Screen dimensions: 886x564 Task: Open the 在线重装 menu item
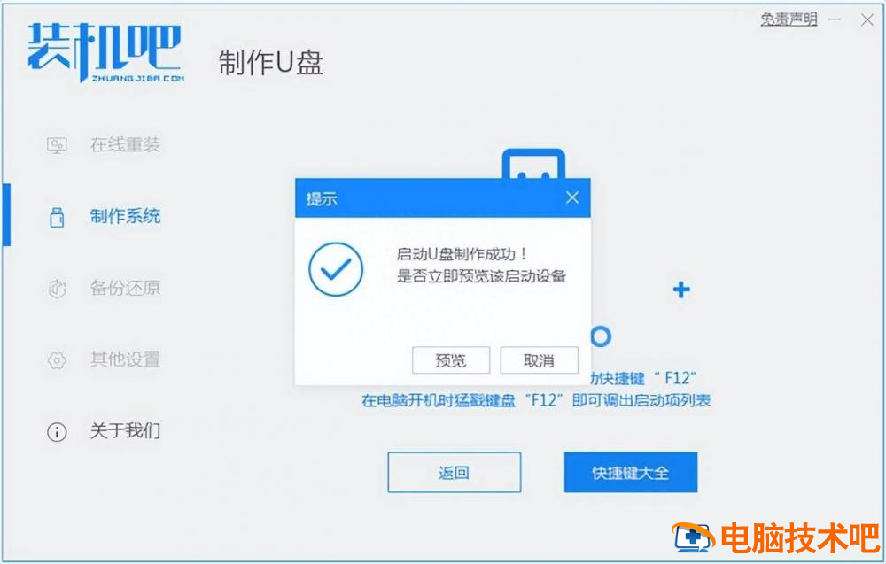(x=126, y=145)
